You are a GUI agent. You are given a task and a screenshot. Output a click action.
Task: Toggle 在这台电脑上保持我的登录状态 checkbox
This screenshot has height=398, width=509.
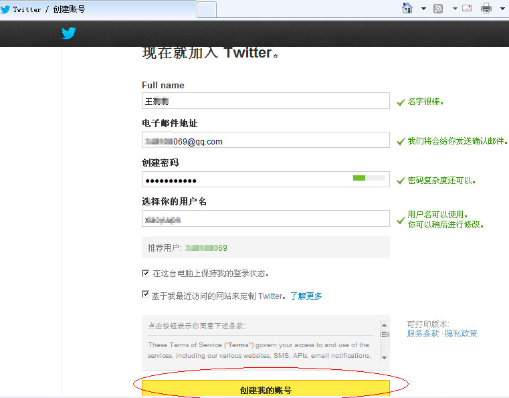point(145,273)
